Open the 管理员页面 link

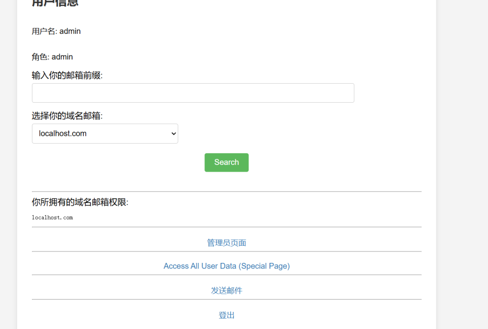pos(226,243)
